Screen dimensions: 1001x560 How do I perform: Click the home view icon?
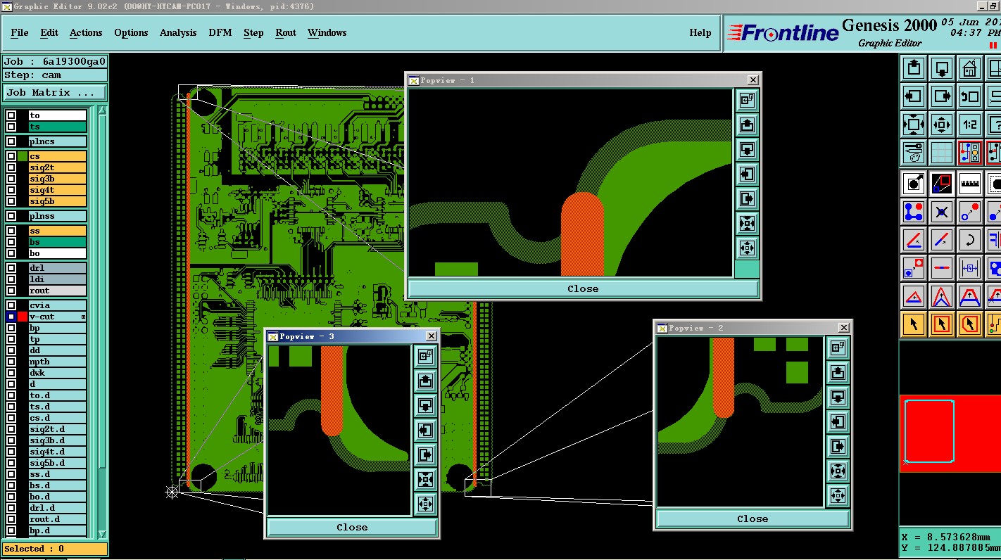(970, 68)
